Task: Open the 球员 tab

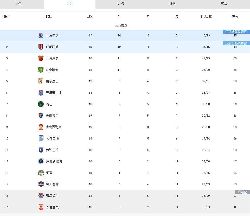Action: (121, 4)
